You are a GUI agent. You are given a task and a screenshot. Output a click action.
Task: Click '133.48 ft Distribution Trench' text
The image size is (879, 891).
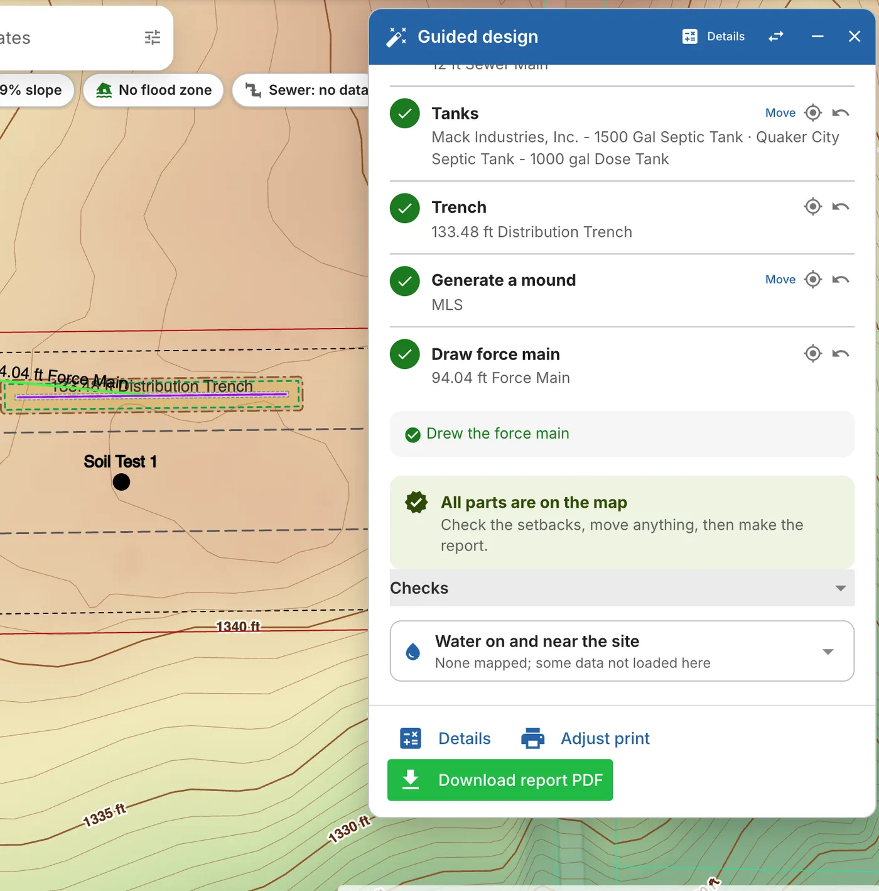pos(532,232)
